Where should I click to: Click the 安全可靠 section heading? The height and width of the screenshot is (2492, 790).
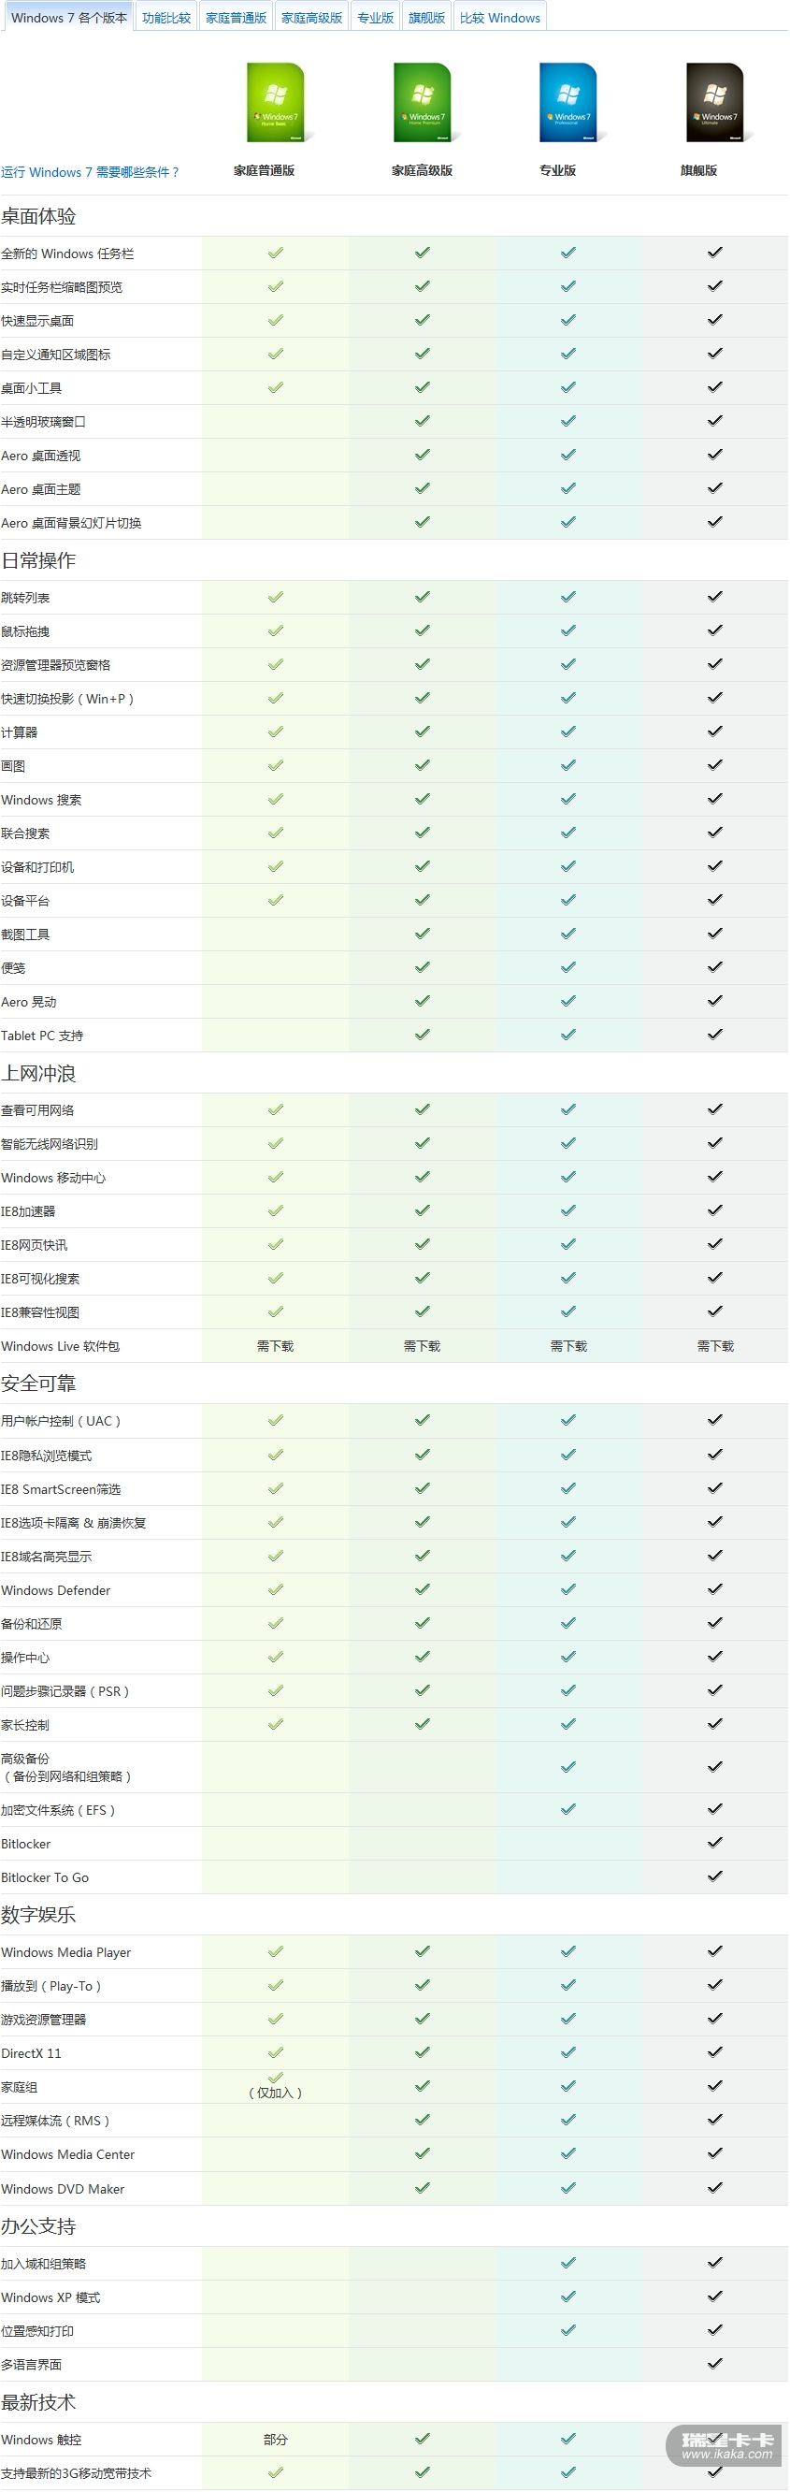point(38,1384)
